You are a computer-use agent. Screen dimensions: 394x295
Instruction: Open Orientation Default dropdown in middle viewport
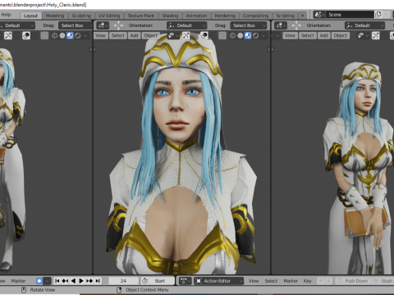[x=186, y=25]
